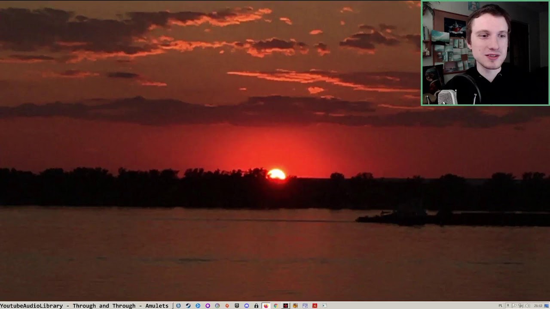This screenshot has width=550, height=309.
Task: Click the network tray icon
Action: click(521, 306)
